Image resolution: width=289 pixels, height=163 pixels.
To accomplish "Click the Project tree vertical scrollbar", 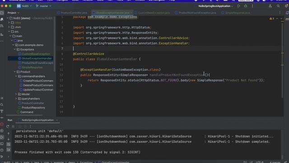I will 55,44.
